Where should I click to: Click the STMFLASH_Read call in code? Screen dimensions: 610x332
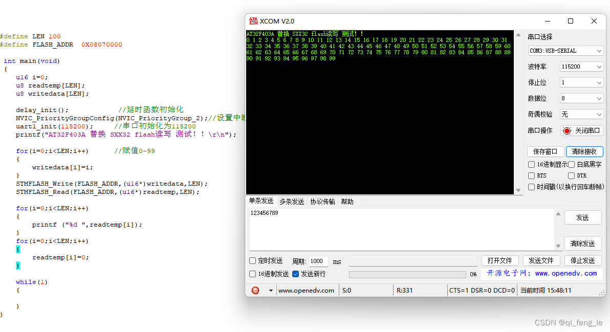[108, 192]
